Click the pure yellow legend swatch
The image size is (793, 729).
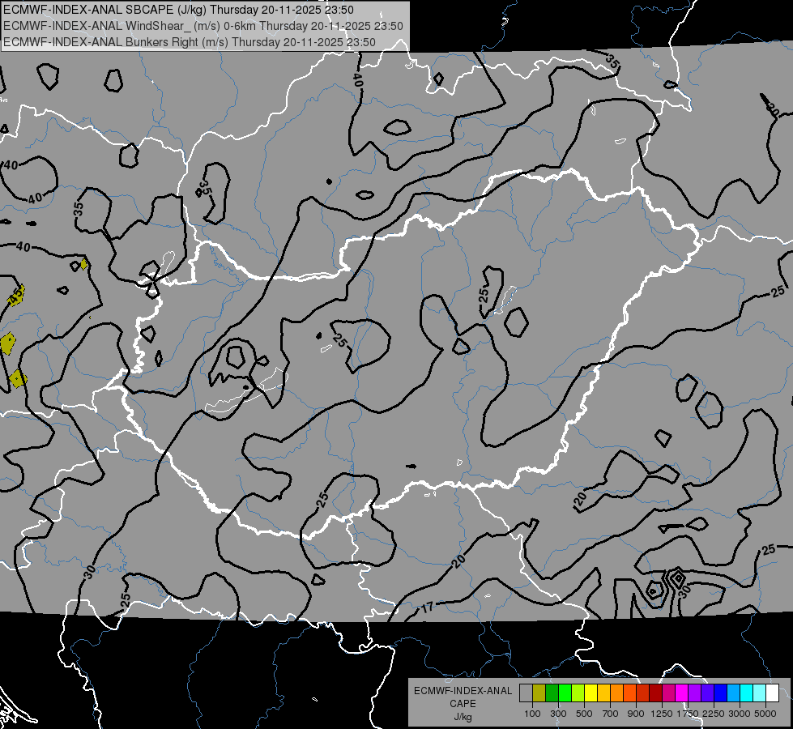[x=590, y=693]
